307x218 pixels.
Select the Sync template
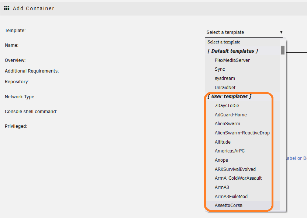[x=242, y=69]
